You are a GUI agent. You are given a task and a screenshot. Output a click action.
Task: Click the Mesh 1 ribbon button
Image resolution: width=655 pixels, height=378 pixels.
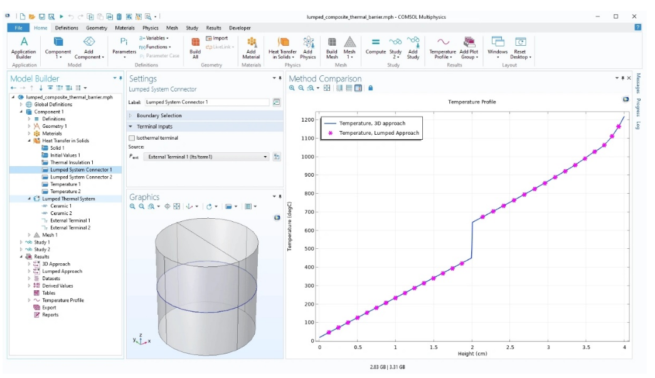tap(349, 48)
